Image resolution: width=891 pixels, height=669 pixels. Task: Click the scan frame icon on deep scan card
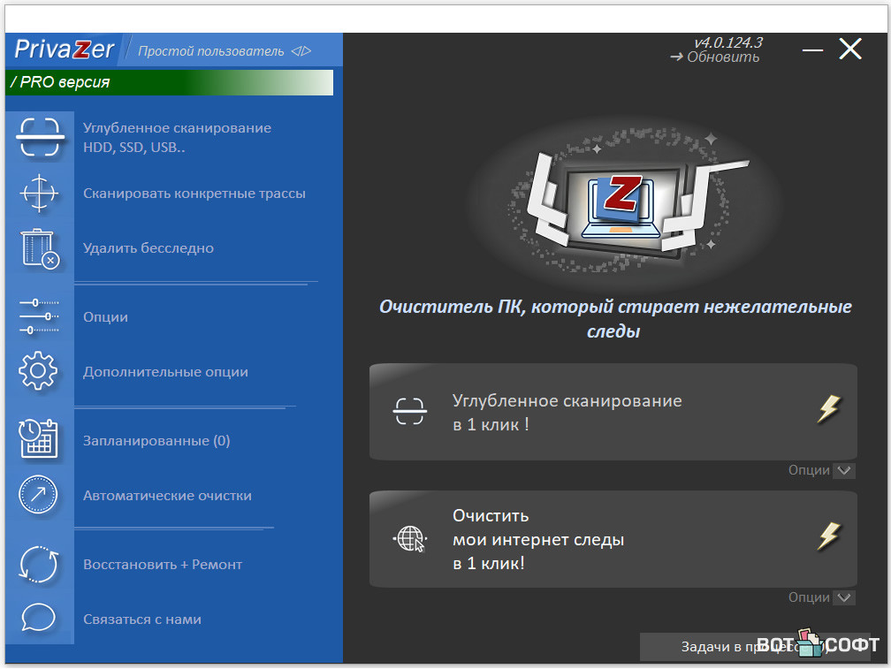coord(410,411)
